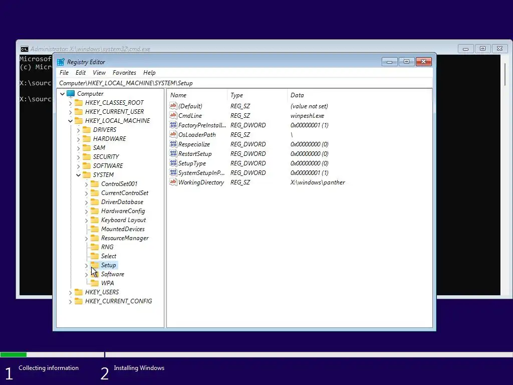
Task: Click the Installing Windows step label
Action: point(139,368)
